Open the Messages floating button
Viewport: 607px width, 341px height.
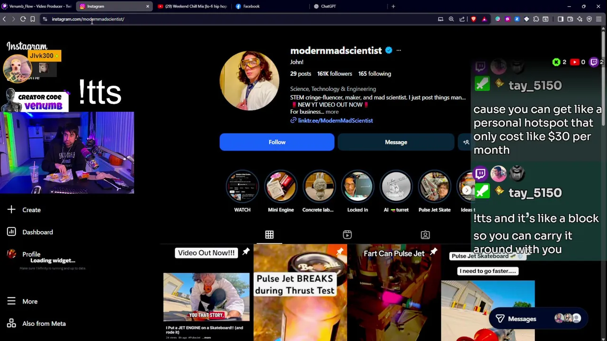538,319
